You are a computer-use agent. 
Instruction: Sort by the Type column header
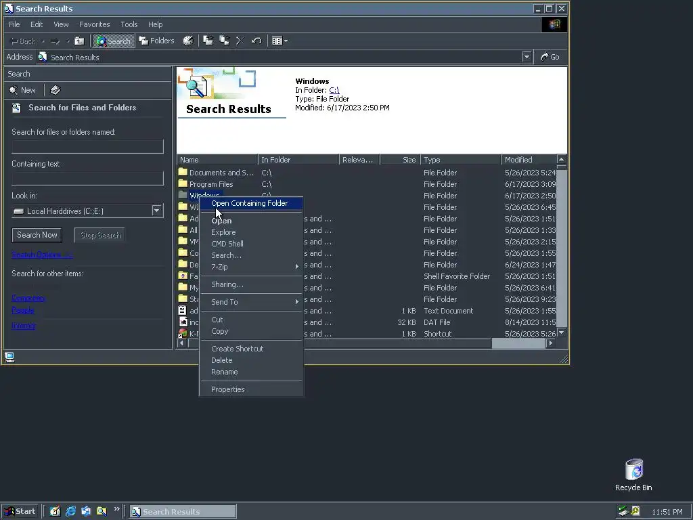460,160
